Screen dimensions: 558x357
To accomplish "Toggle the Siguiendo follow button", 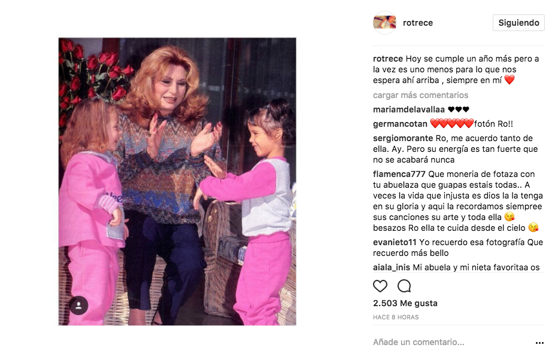I will (518, 23).
